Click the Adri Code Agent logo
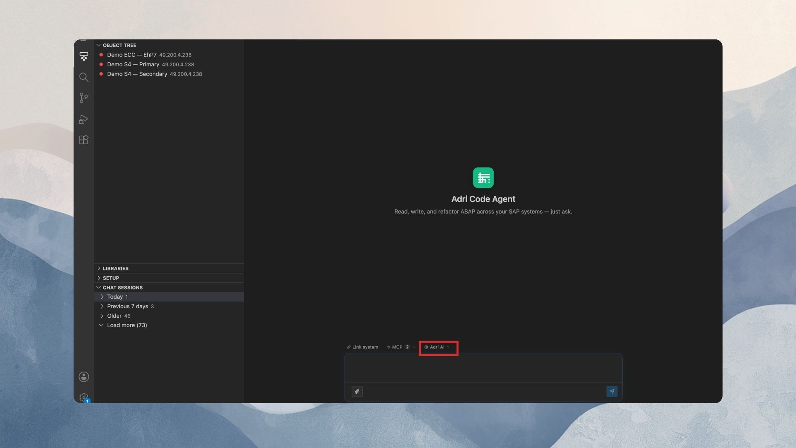This screenshot has width=796, height=448. click(x=483, y=178)
